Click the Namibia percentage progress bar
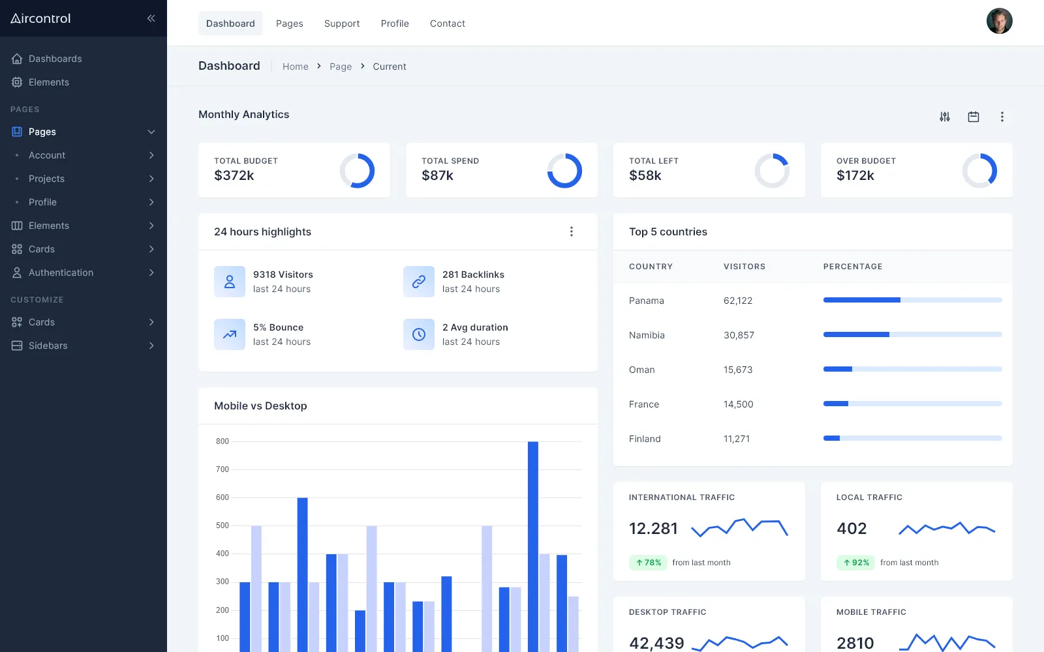Image resolution: width=1044 pixels, height=652 pixels. pyautogui.click(x=912, y=334)
